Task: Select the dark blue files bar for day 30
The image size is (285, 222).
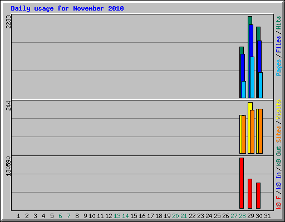Action: (259, 57)
